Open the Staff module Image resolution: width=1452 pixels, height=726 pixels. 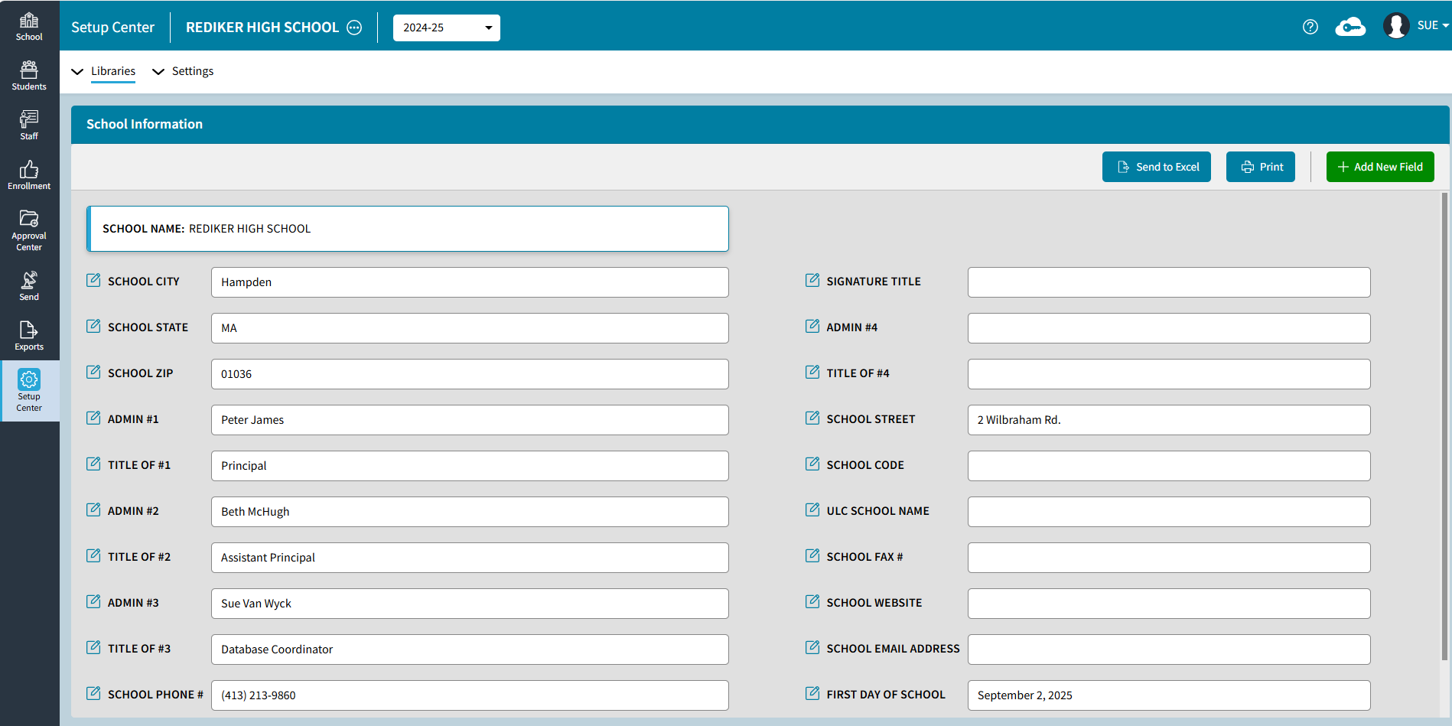point(29,125)
